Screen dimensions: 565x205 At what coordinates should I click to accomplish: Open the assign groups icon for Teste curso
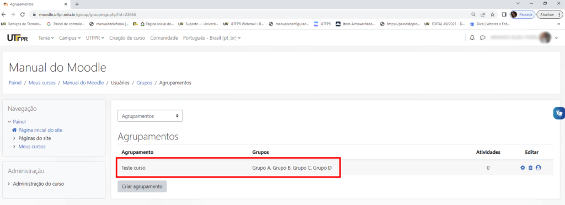[x=539, y=168]
